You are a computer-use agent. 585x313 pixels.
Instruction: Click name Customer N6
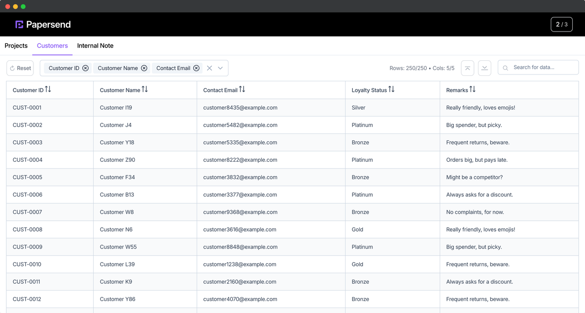(x=116, y=229)
